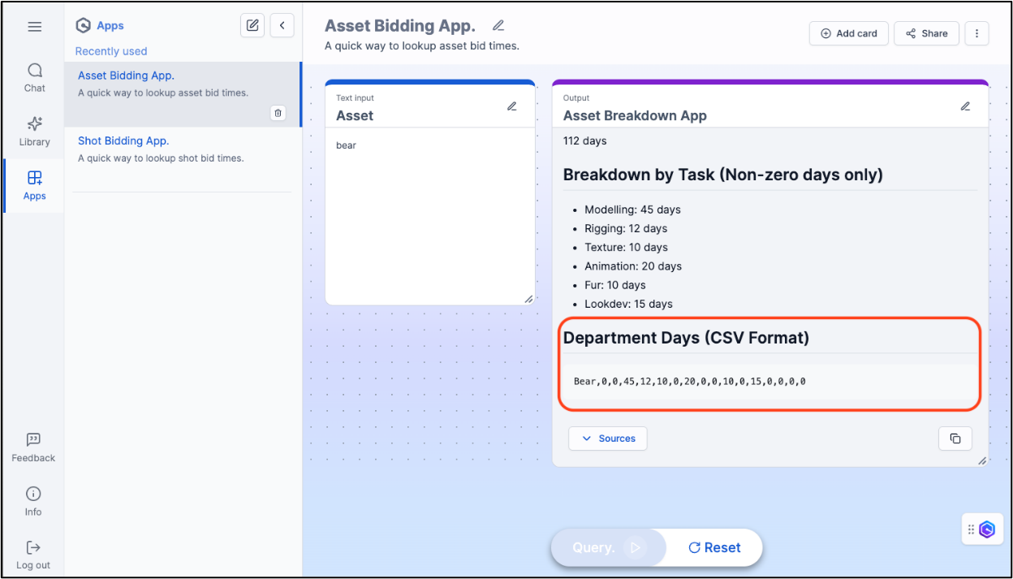
Task: Open the Library section
Action: [x=34, y=131]
